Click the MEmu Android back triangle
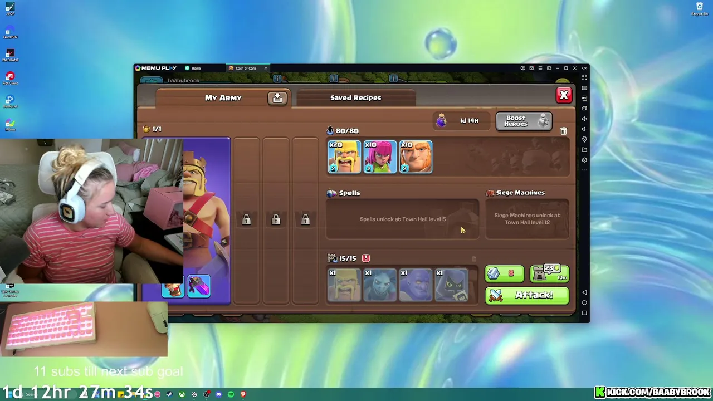The image size is (713, 401). point(584,292)
